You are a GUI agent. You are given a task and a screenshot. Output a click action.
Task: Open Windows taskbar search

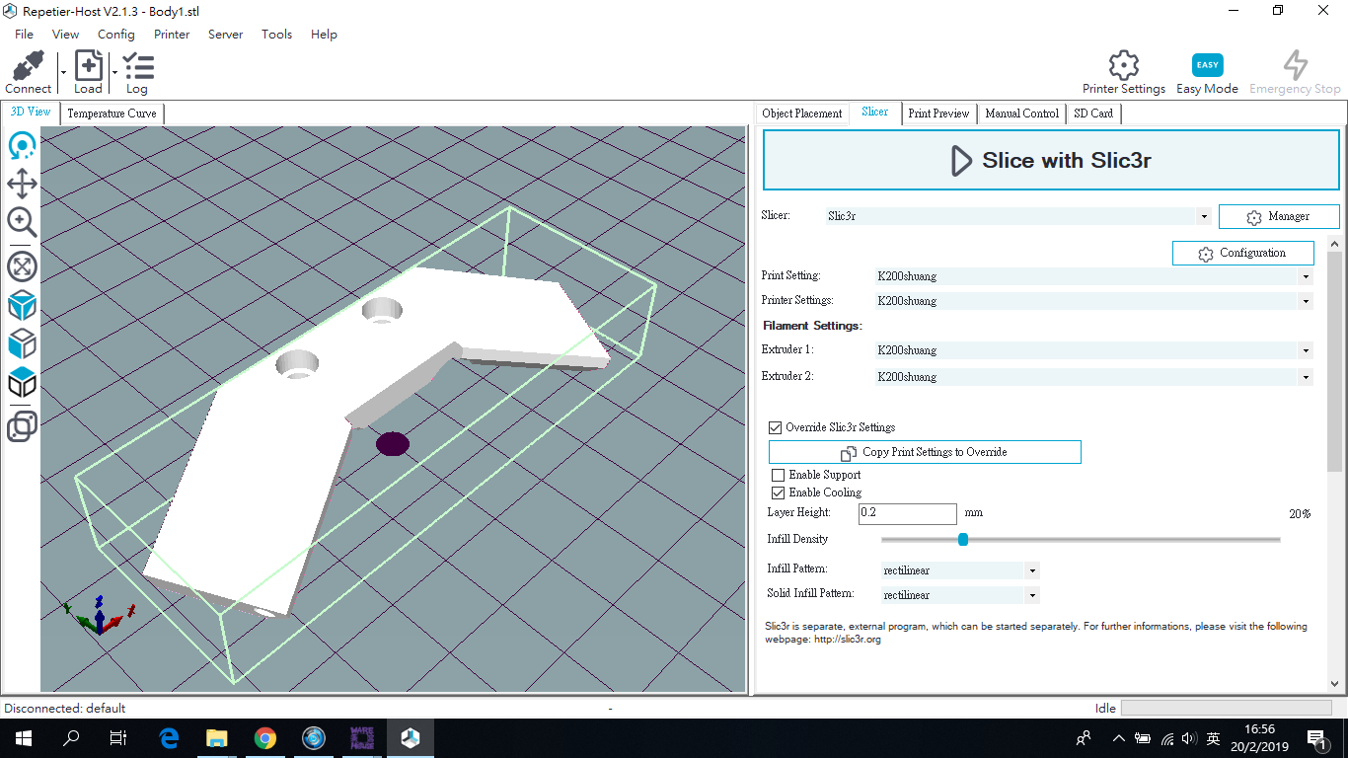click(x=71, y=737)
